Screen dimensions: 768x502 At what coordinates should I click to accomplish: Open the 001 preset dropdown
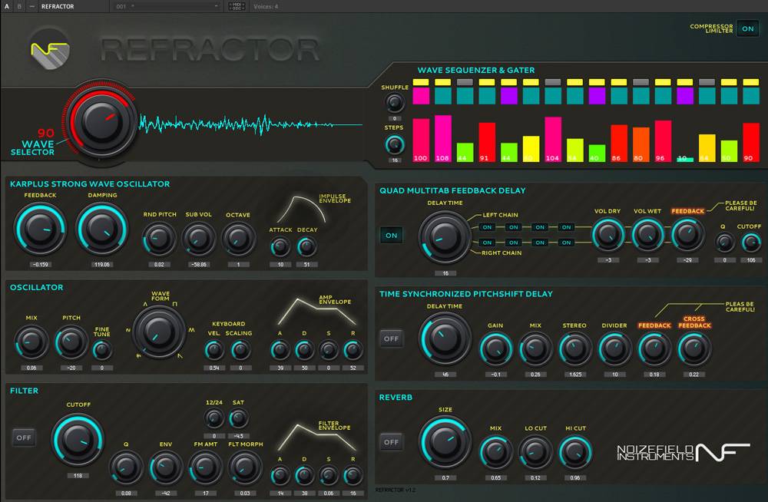[167, 6]
